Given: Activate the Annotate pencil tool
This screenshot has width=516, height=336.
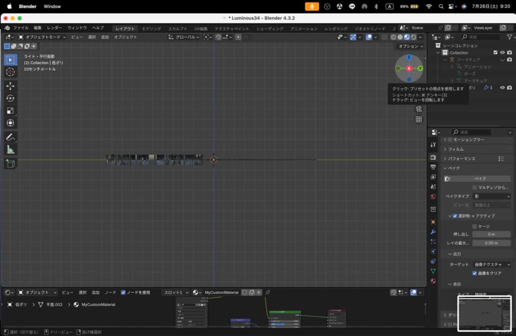Looking at the screenshot, I should (11, 137).
